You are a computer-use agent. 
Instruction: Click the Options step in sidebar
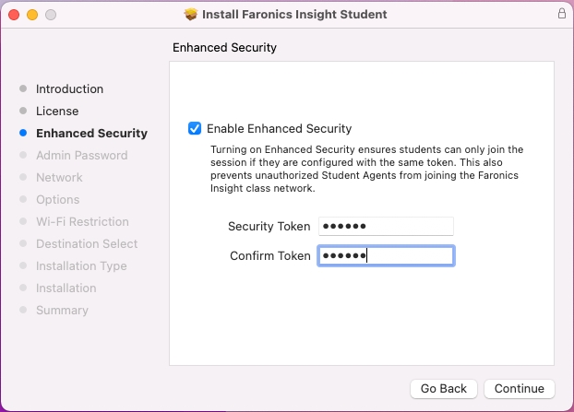[57, 200]
